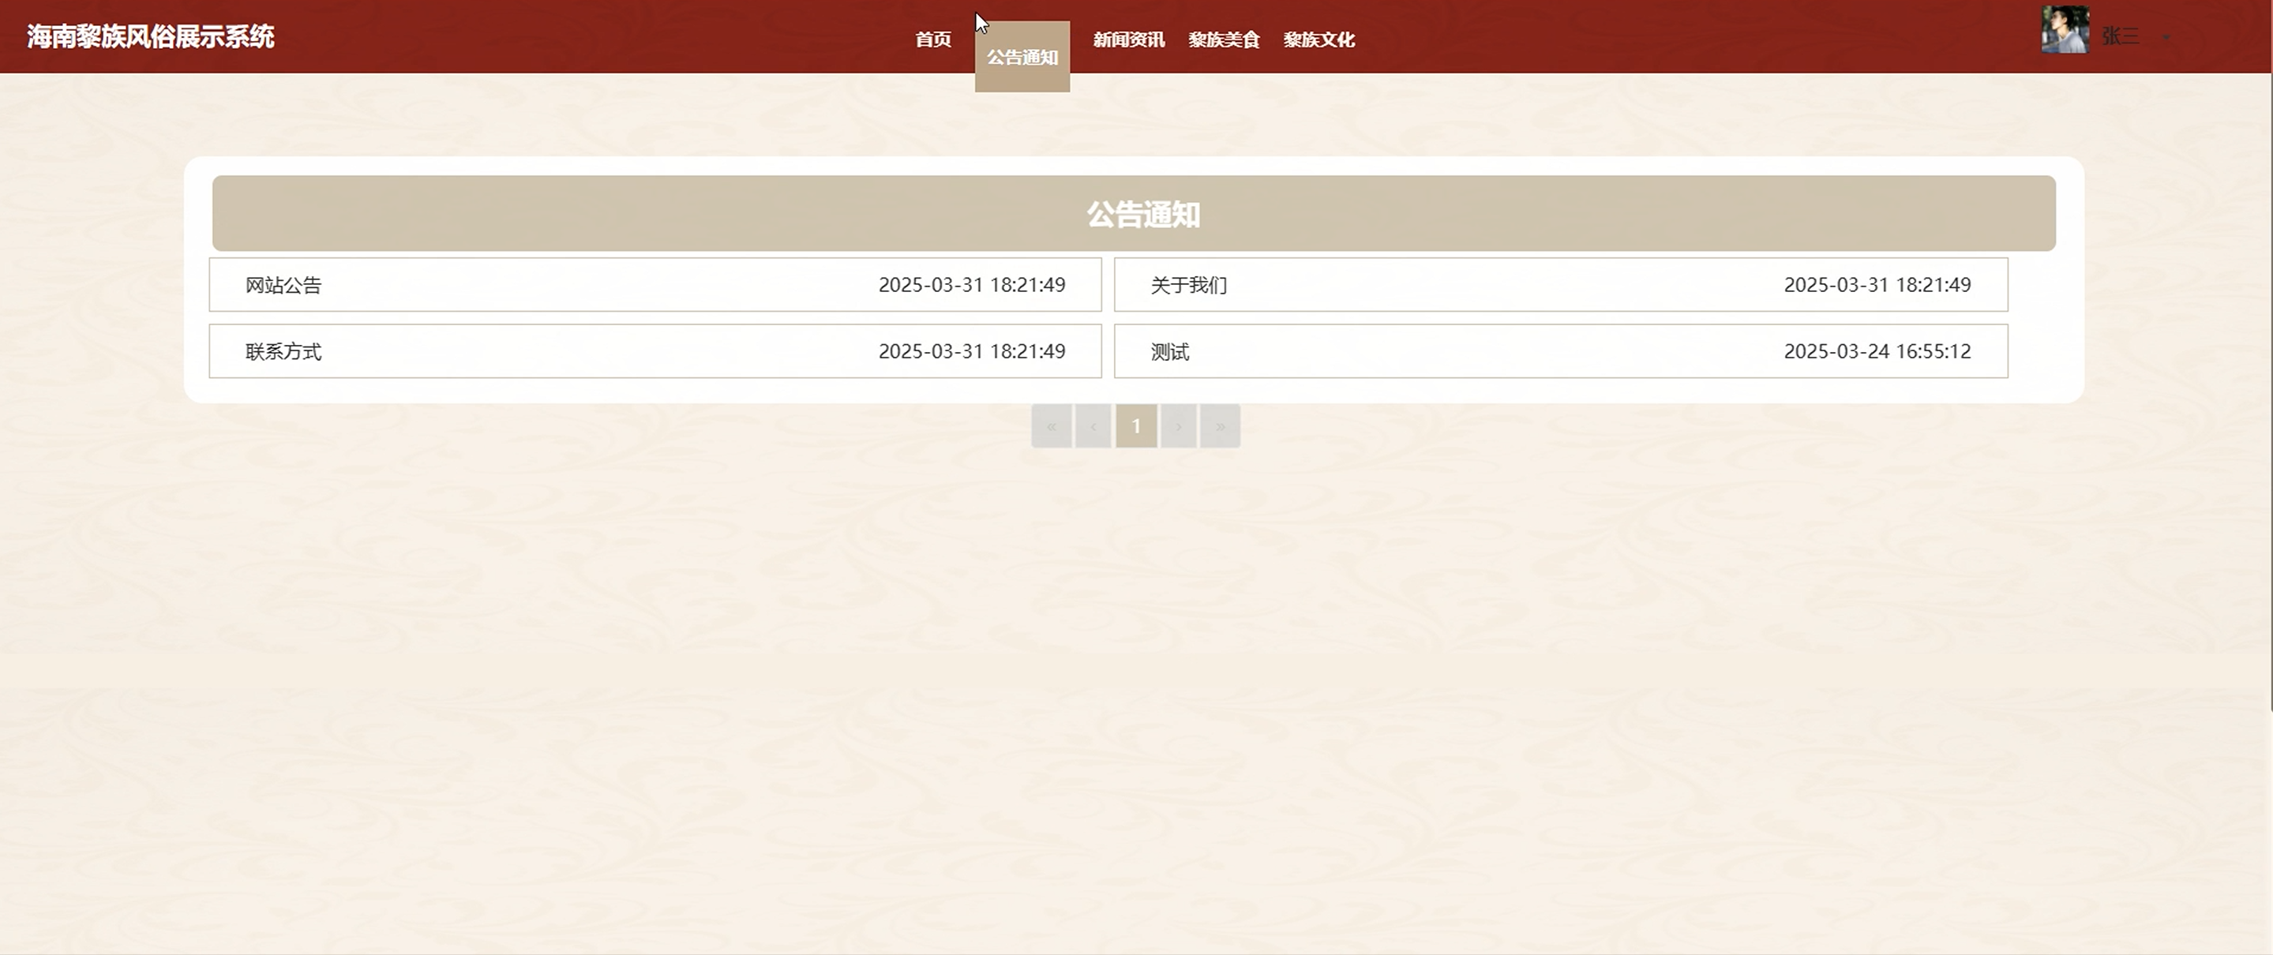Viewport: 2273px width, 955px height.
Task: Navigate to 黎族美食 section
Action: 1223,39
